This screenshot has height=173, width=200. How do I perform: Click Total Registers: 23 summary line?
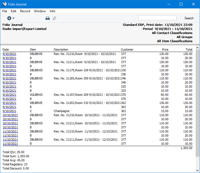[x=15, y=165]
